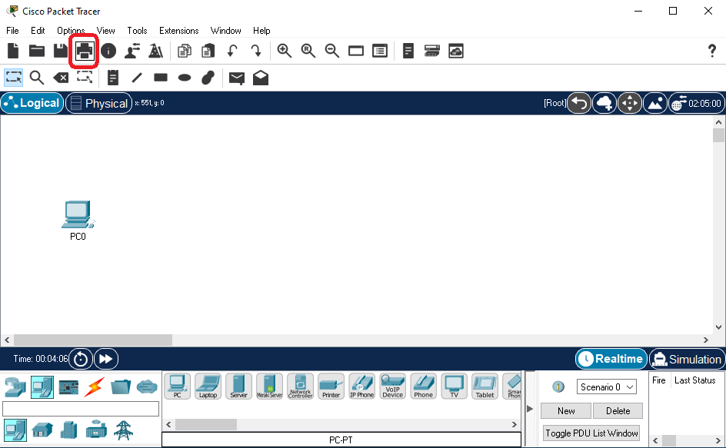Viewport: 726px width, 448px height.
Task: Open the Tools menu
Action: tap(137, 31)
